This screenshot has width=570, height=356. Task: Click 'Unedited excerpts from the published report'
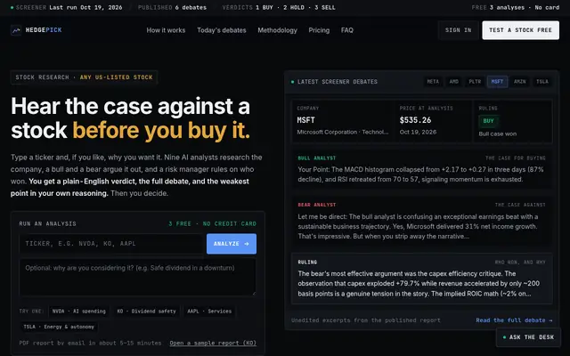click(x=366, y=320)
